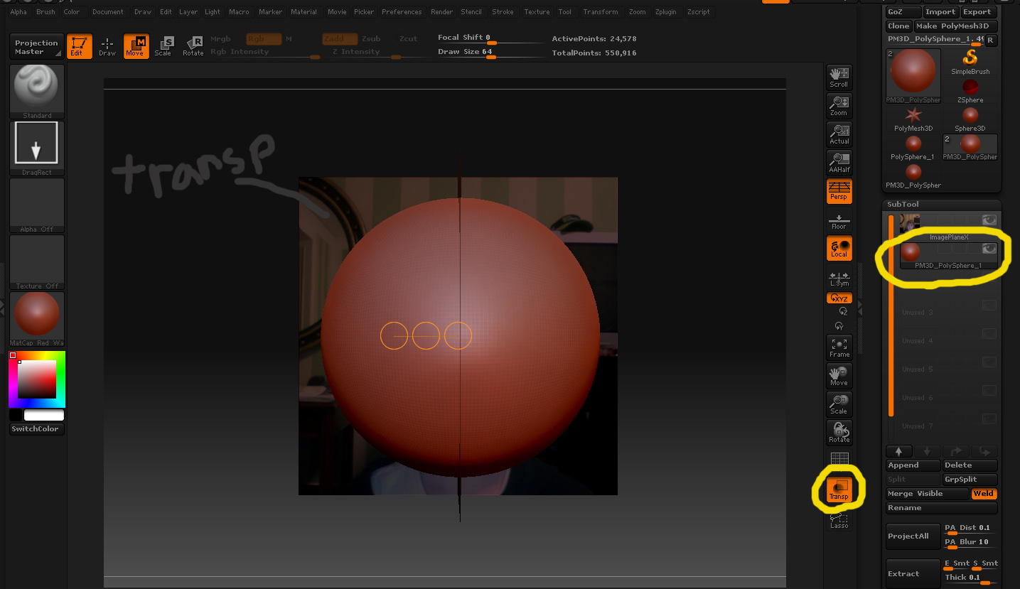Activate the Rotate transform button next to Mrgb
The height and width of the screenshot is (589, 1020).
193,47
